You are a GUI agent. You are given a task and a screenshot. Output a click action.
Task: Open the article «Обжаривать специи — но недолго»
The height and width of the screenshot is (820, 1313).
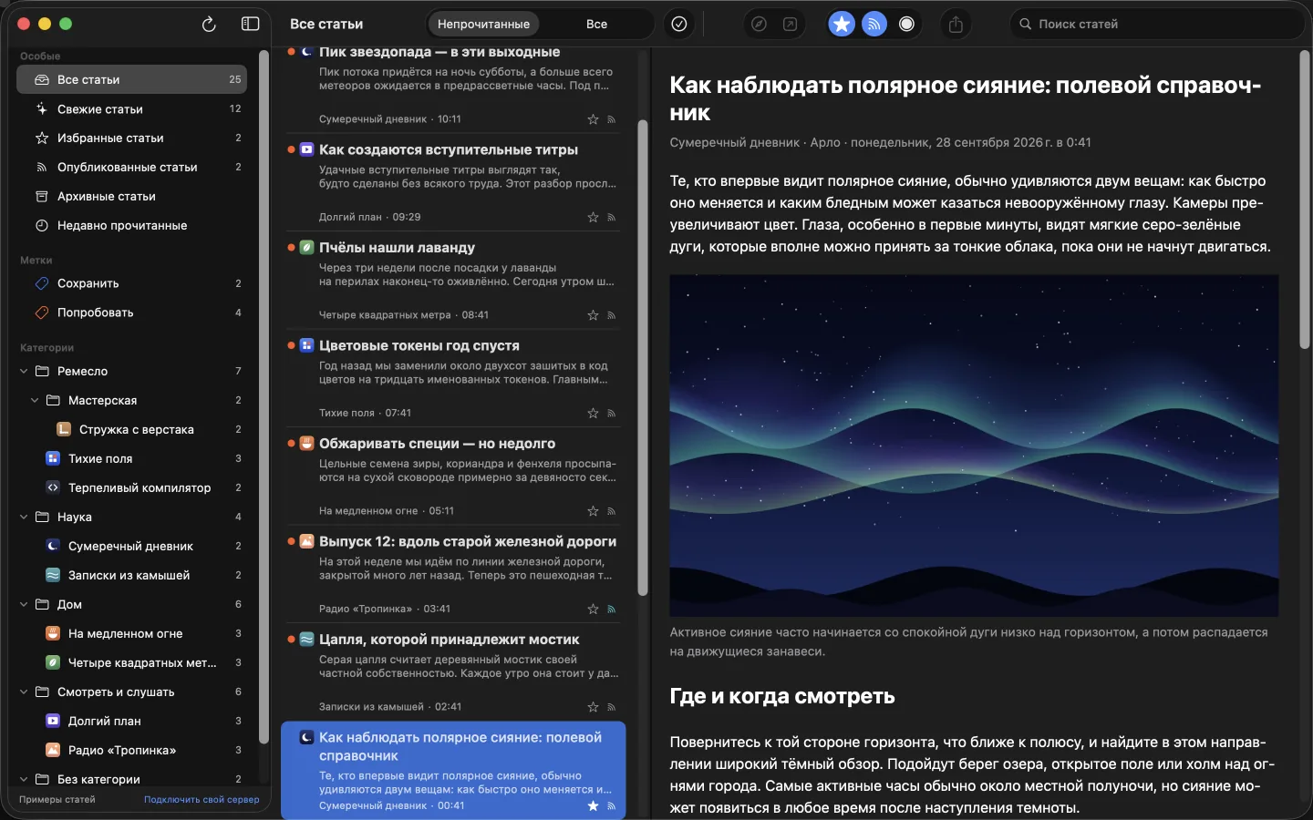[x=453, y=477]
